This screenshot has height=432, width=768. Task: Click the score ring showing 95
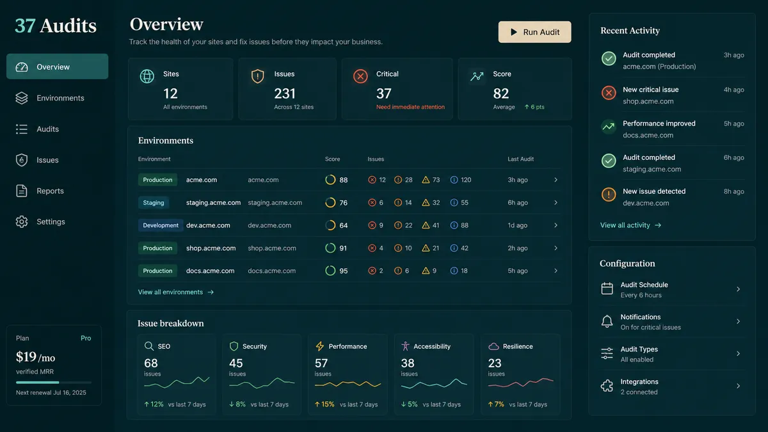coord(330,271)
